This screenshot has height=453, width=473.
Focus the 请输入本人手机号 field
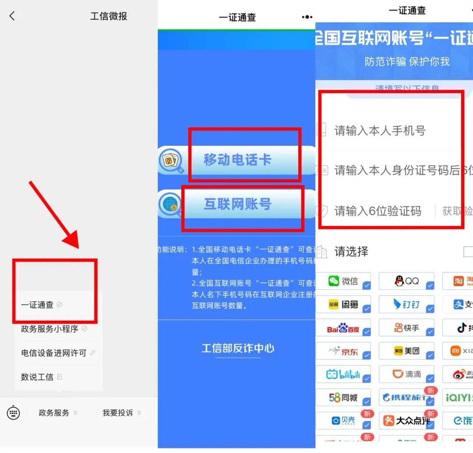click(x=380, y=131)
